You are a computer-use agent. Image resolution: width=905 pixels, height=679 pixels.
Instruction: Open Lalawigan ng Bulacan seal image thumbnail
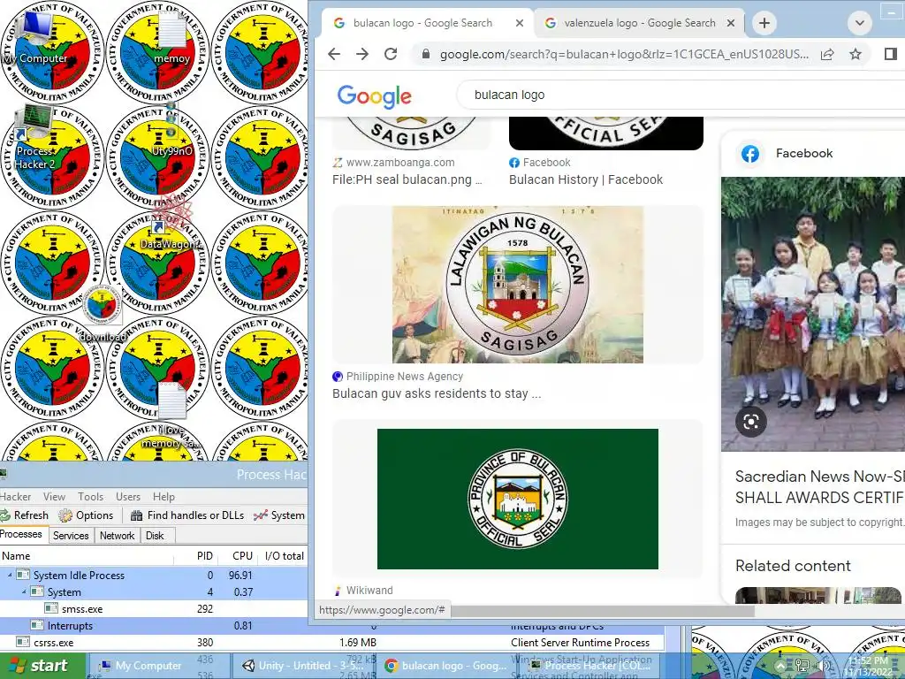[518, 285]
